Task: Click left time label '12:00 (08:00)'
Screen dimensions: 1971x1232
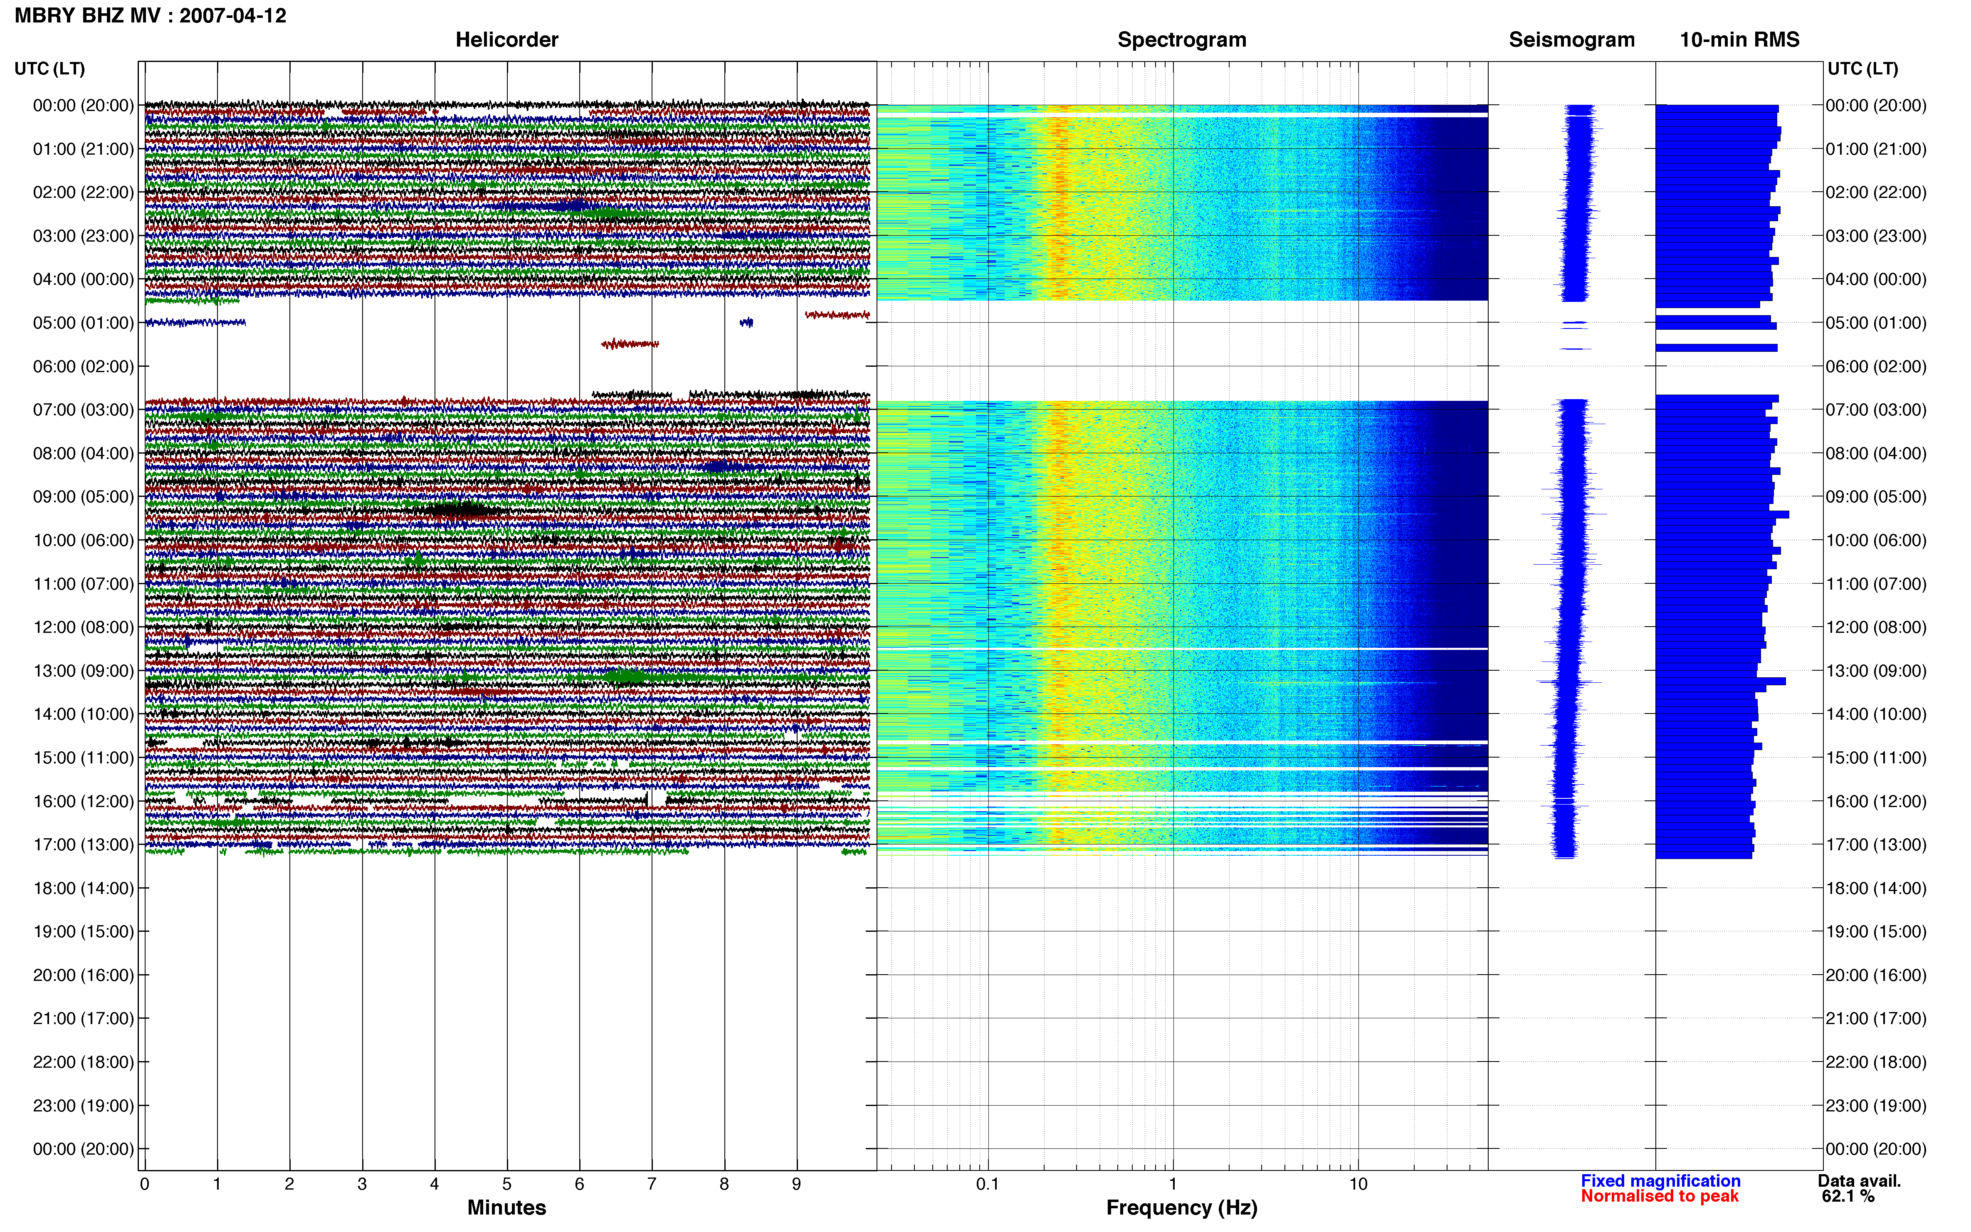Action: coord(83,627)
